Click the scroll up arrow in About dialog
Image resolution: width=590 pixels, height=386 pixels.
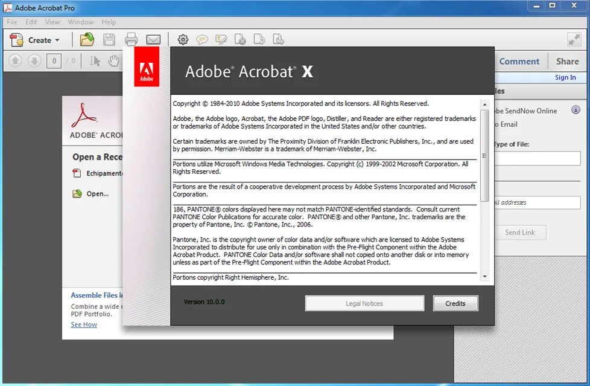(x=484, y=105)
